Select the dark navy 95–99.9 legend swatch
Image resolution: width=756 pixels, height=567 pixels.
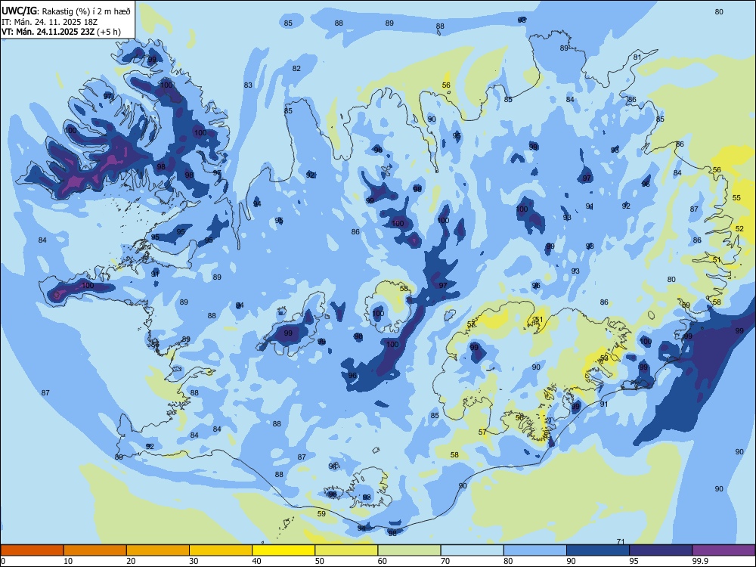coord(661,550)
